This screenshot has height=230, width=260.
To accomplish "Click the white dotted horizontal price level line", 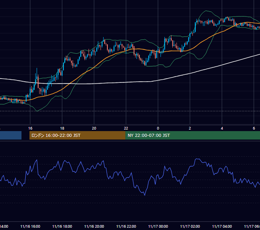I will tap(130, 111).
